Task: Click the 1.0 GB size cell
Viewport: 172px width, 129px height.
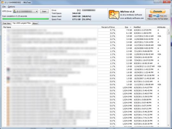Action: click(x=129, y=85)
